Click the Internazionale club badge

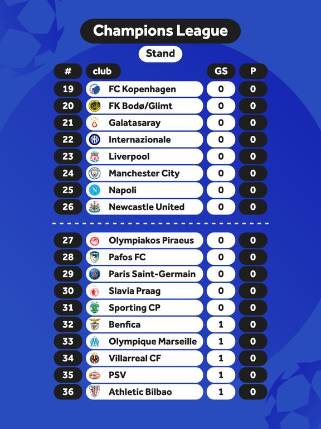(x=95, y=140)
